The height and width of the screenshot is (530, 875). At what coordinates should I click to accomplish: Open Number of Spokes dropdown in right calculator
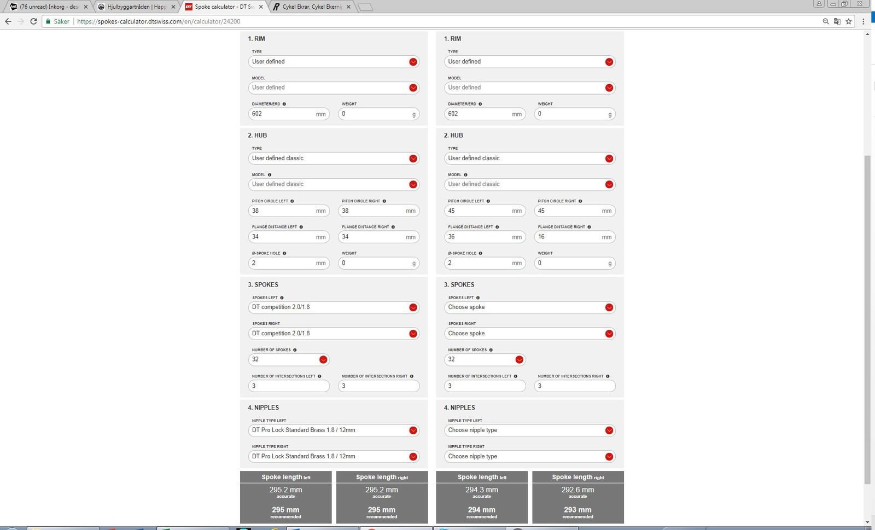pos(485,359)
